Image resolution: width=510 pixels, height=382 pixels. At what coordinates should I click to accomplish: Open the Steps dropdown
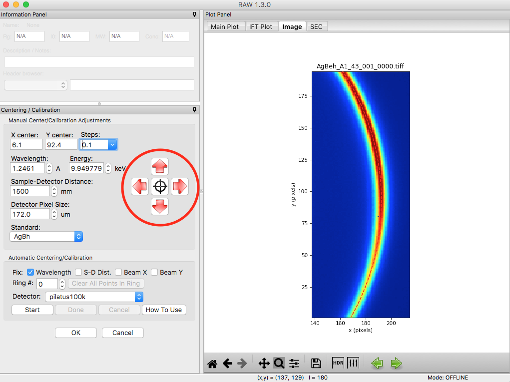coord(112,145)
